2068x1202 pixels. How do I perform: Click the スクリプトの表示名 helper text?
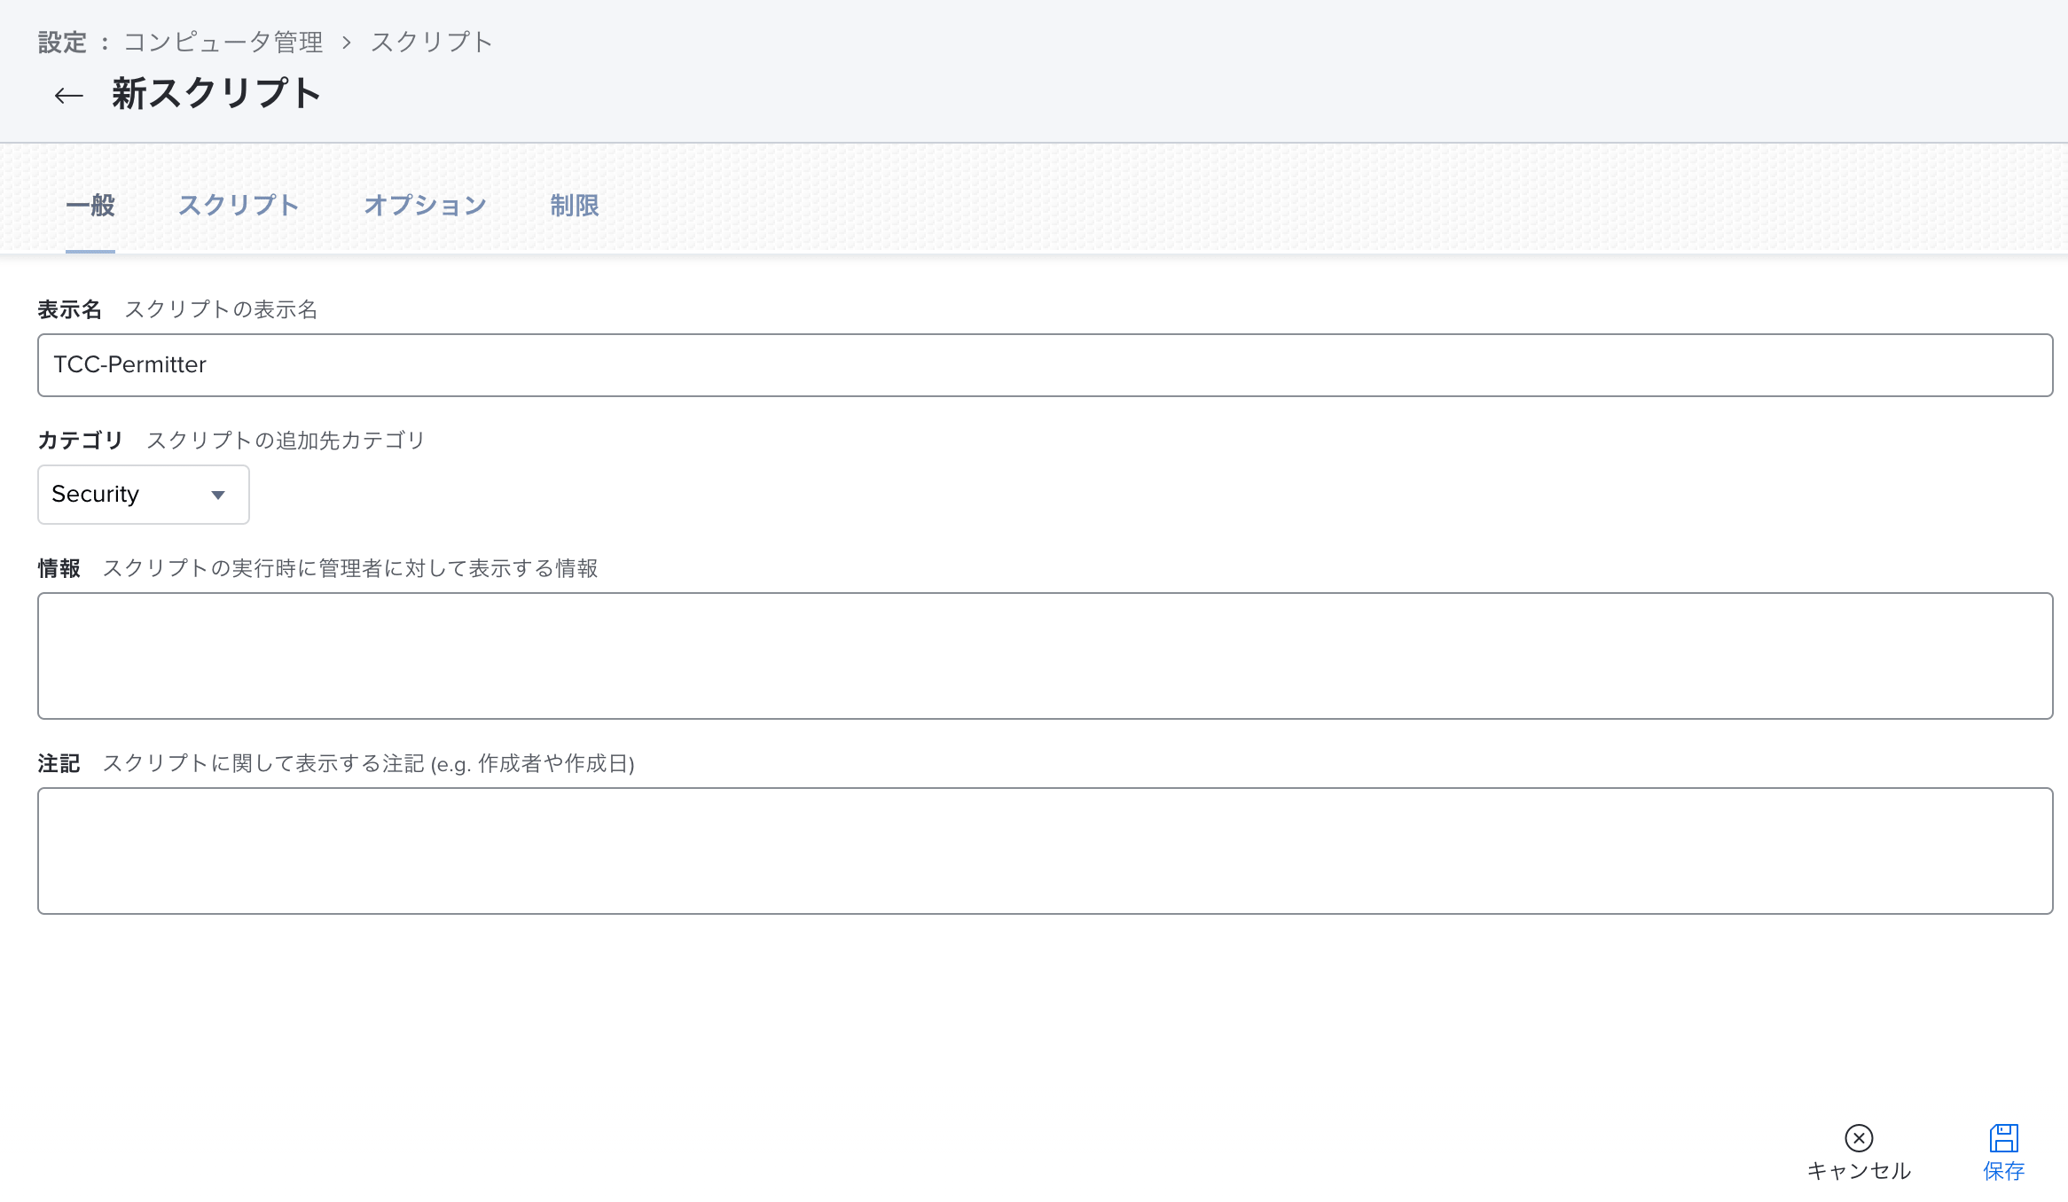[221, 309]
